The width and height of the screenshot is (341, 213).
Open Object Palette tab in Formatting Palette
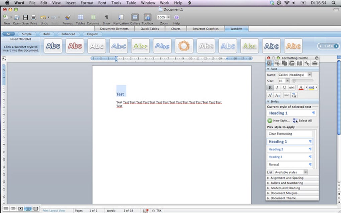click(x=277, y=63)
